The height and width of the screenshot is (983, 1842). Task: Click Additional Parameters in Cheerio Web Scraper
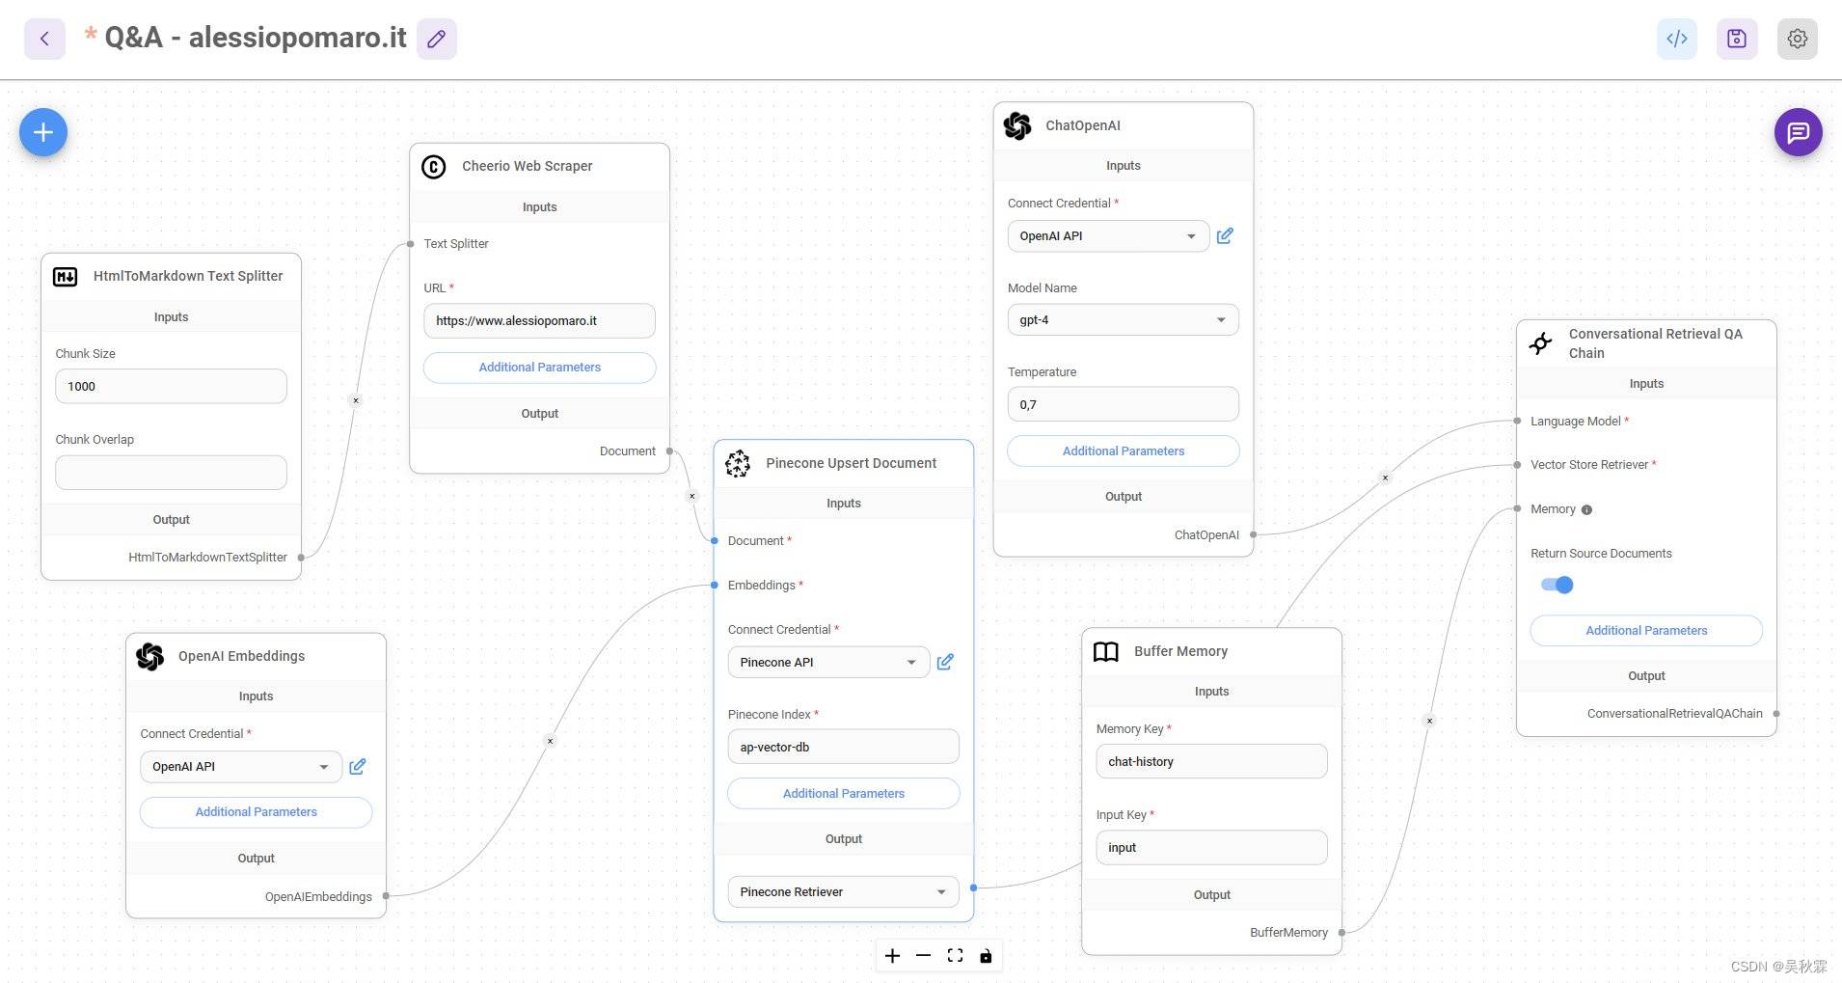coord(539,368)
